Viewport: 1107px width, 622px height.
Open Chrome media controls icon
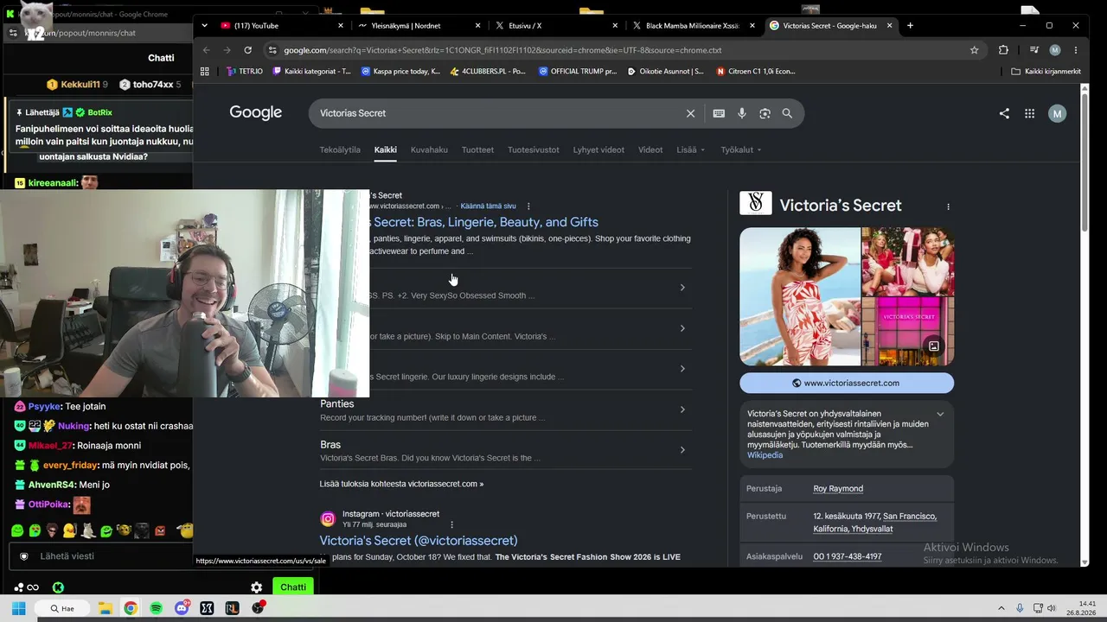[1034, 50]
